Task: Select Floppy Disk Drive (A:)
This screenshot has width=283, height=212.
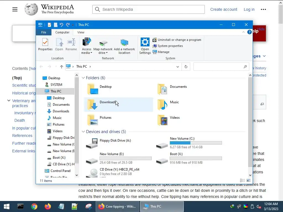Action: (x=119, y=143)
